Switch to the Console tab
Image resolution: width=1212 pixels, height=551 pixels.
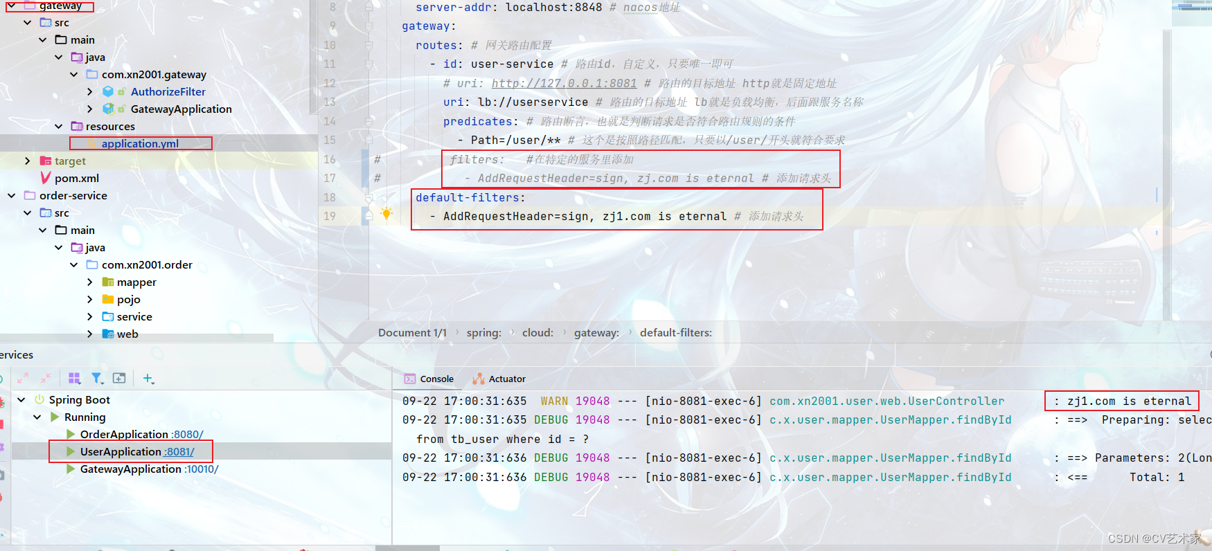[x=429, y=379]
